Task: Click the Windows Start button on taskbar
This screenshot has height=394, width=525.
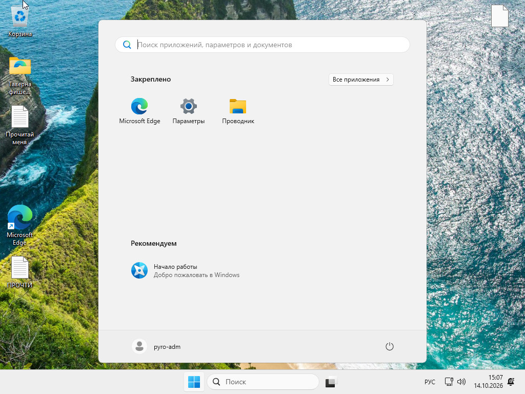Action: 194,382
